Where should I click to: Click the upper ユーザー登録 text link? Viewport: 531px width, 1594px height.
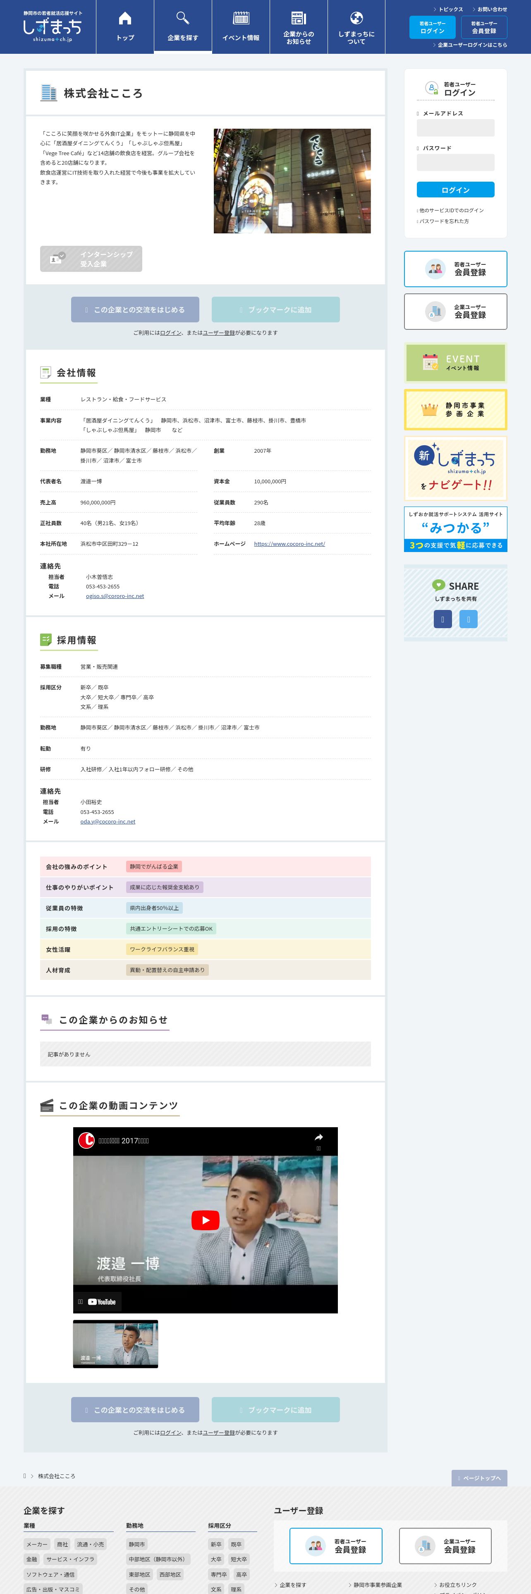(x=219, y=333)
